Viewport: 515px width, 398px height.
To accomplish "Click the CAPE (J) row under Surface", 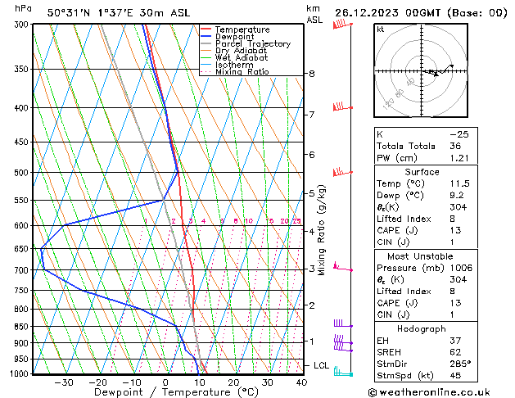I will 426,230.
